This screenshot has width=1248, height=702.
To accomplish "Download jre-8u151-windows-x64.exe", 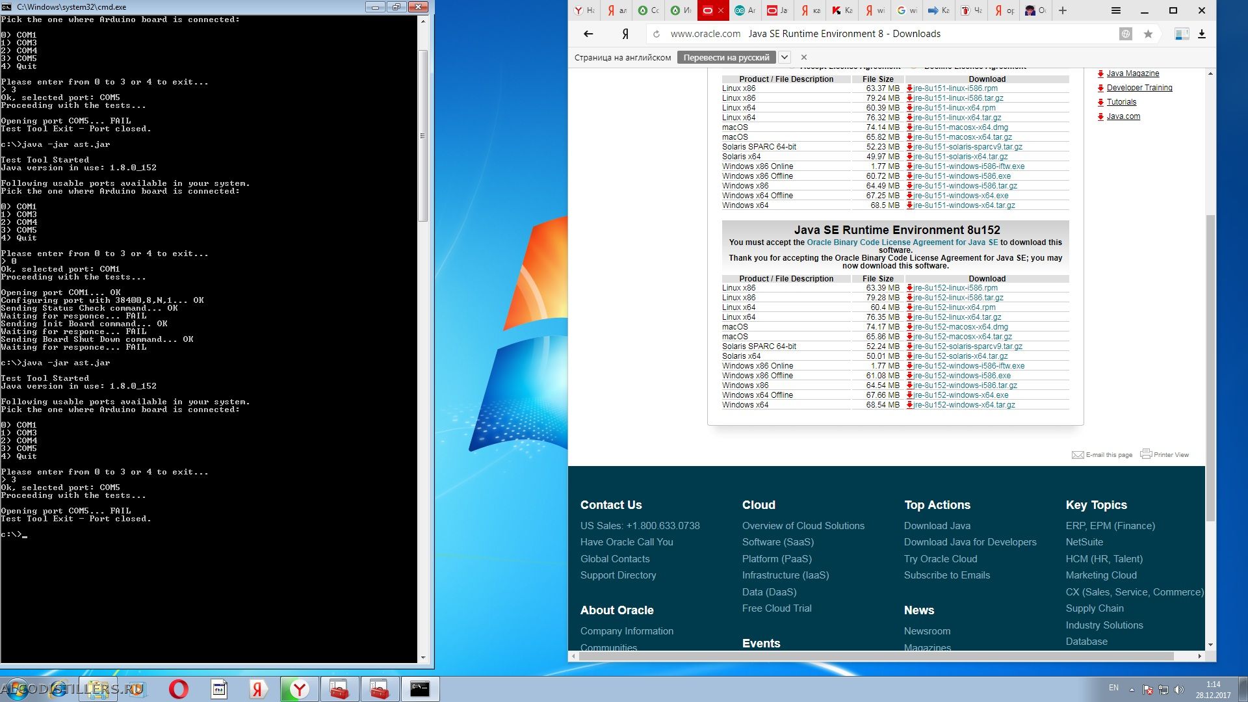I will 961,196.
